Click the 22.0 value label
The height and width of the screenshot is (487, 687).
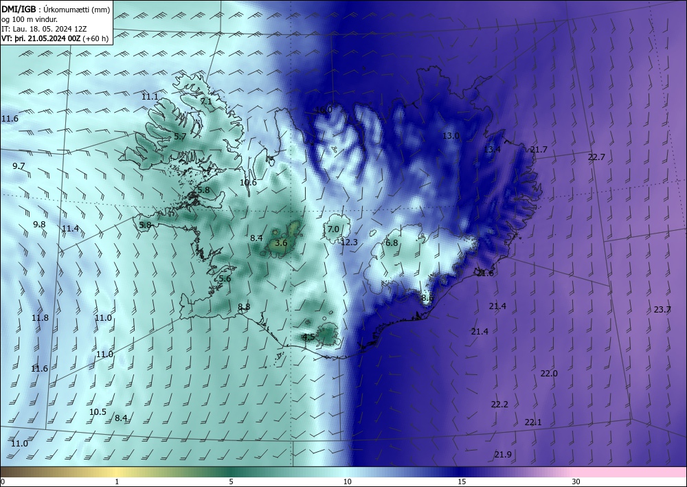549,374
